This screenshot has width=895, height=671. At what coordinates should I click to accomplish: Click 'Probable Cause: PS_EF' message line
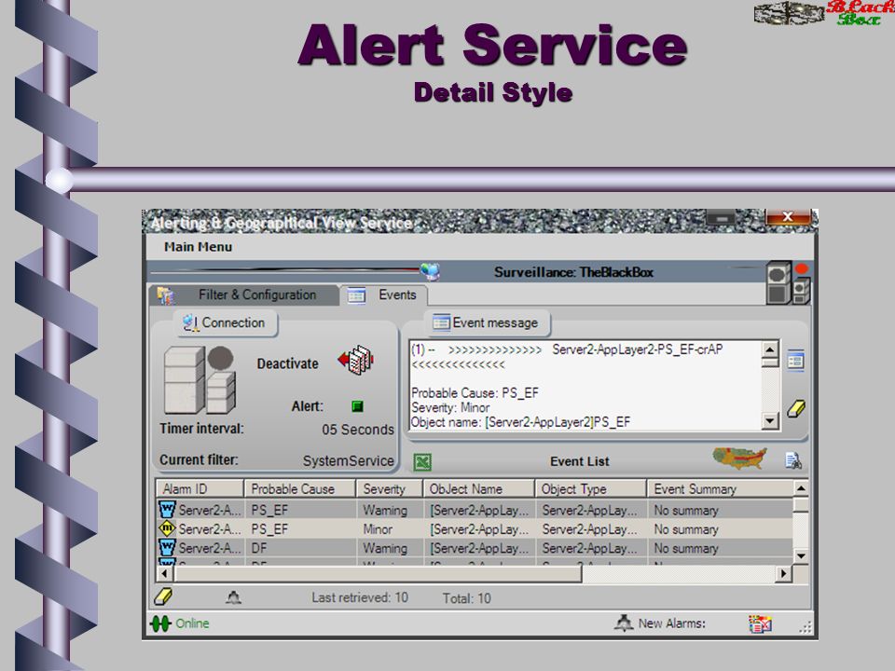475,392
